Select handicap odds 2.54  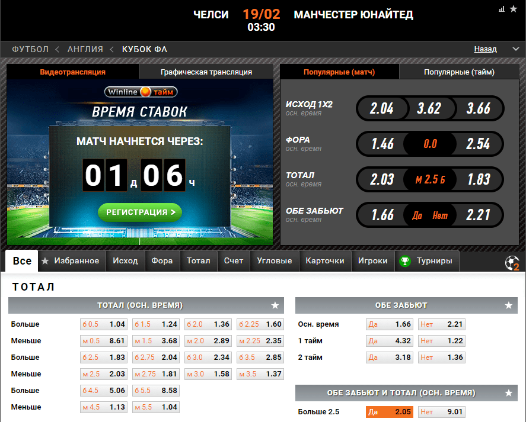479,144
